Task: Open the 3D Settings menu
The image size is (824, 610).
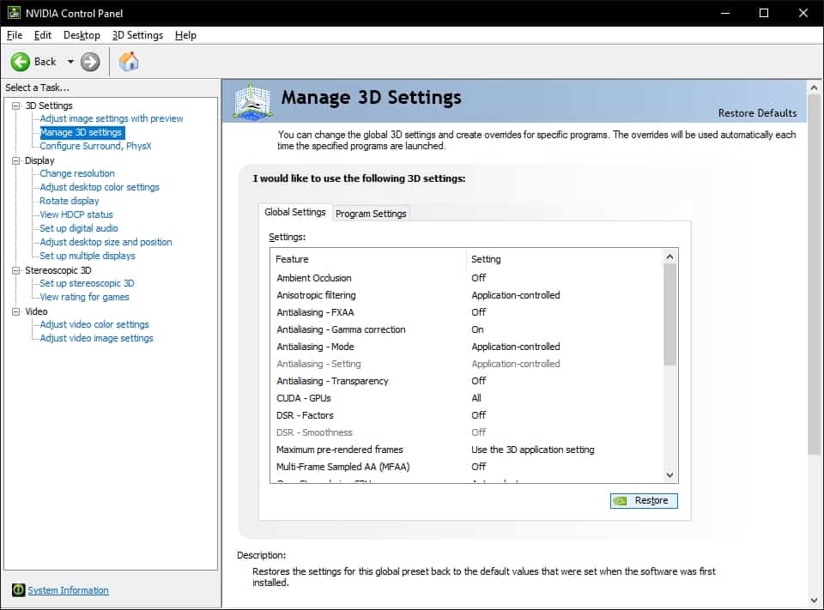Action: [x=137, y=35]
